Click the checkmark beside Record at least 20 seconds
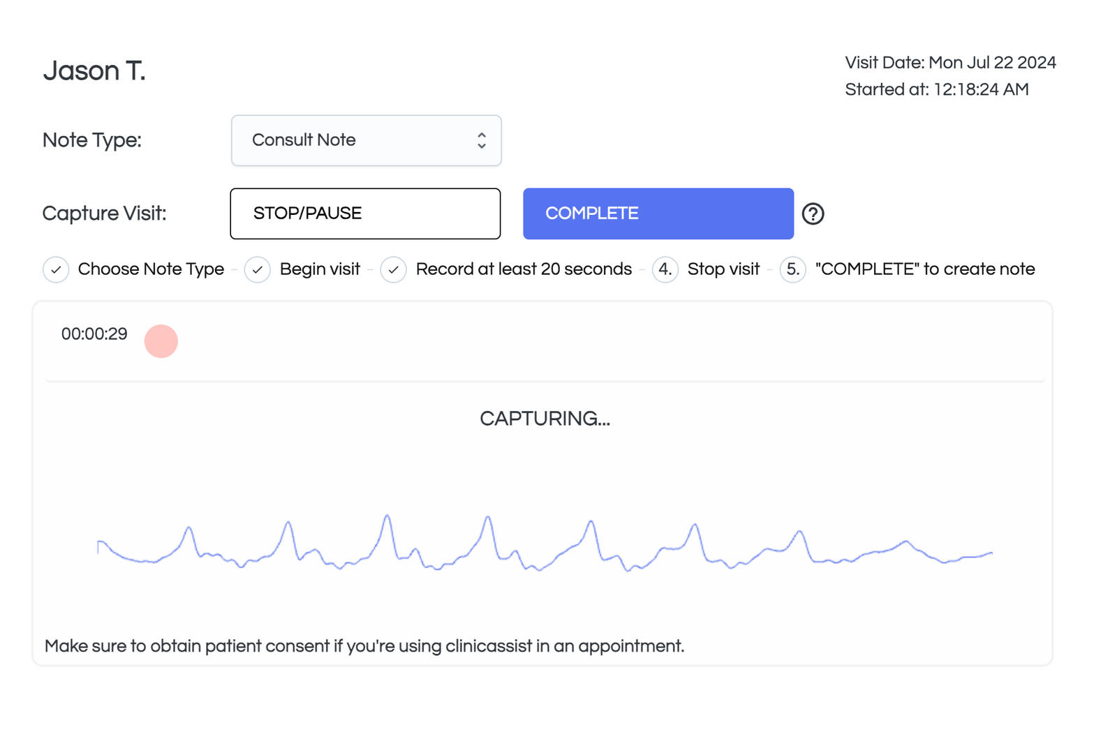The height and width of the screenshot is (734, 1117). click(394, 269)
